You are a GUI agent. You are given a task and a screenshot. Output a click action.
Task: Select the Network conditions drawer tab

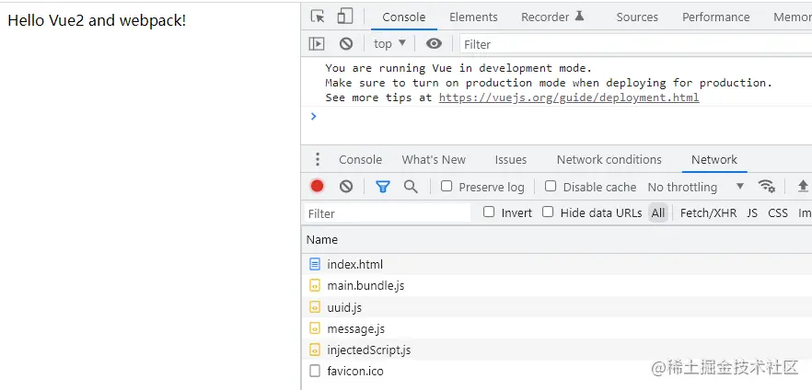coord(609,160)
